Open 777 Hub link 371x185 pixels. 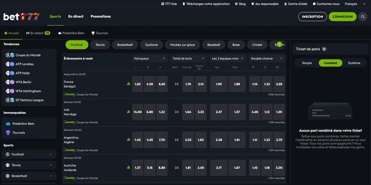(169, 4)
